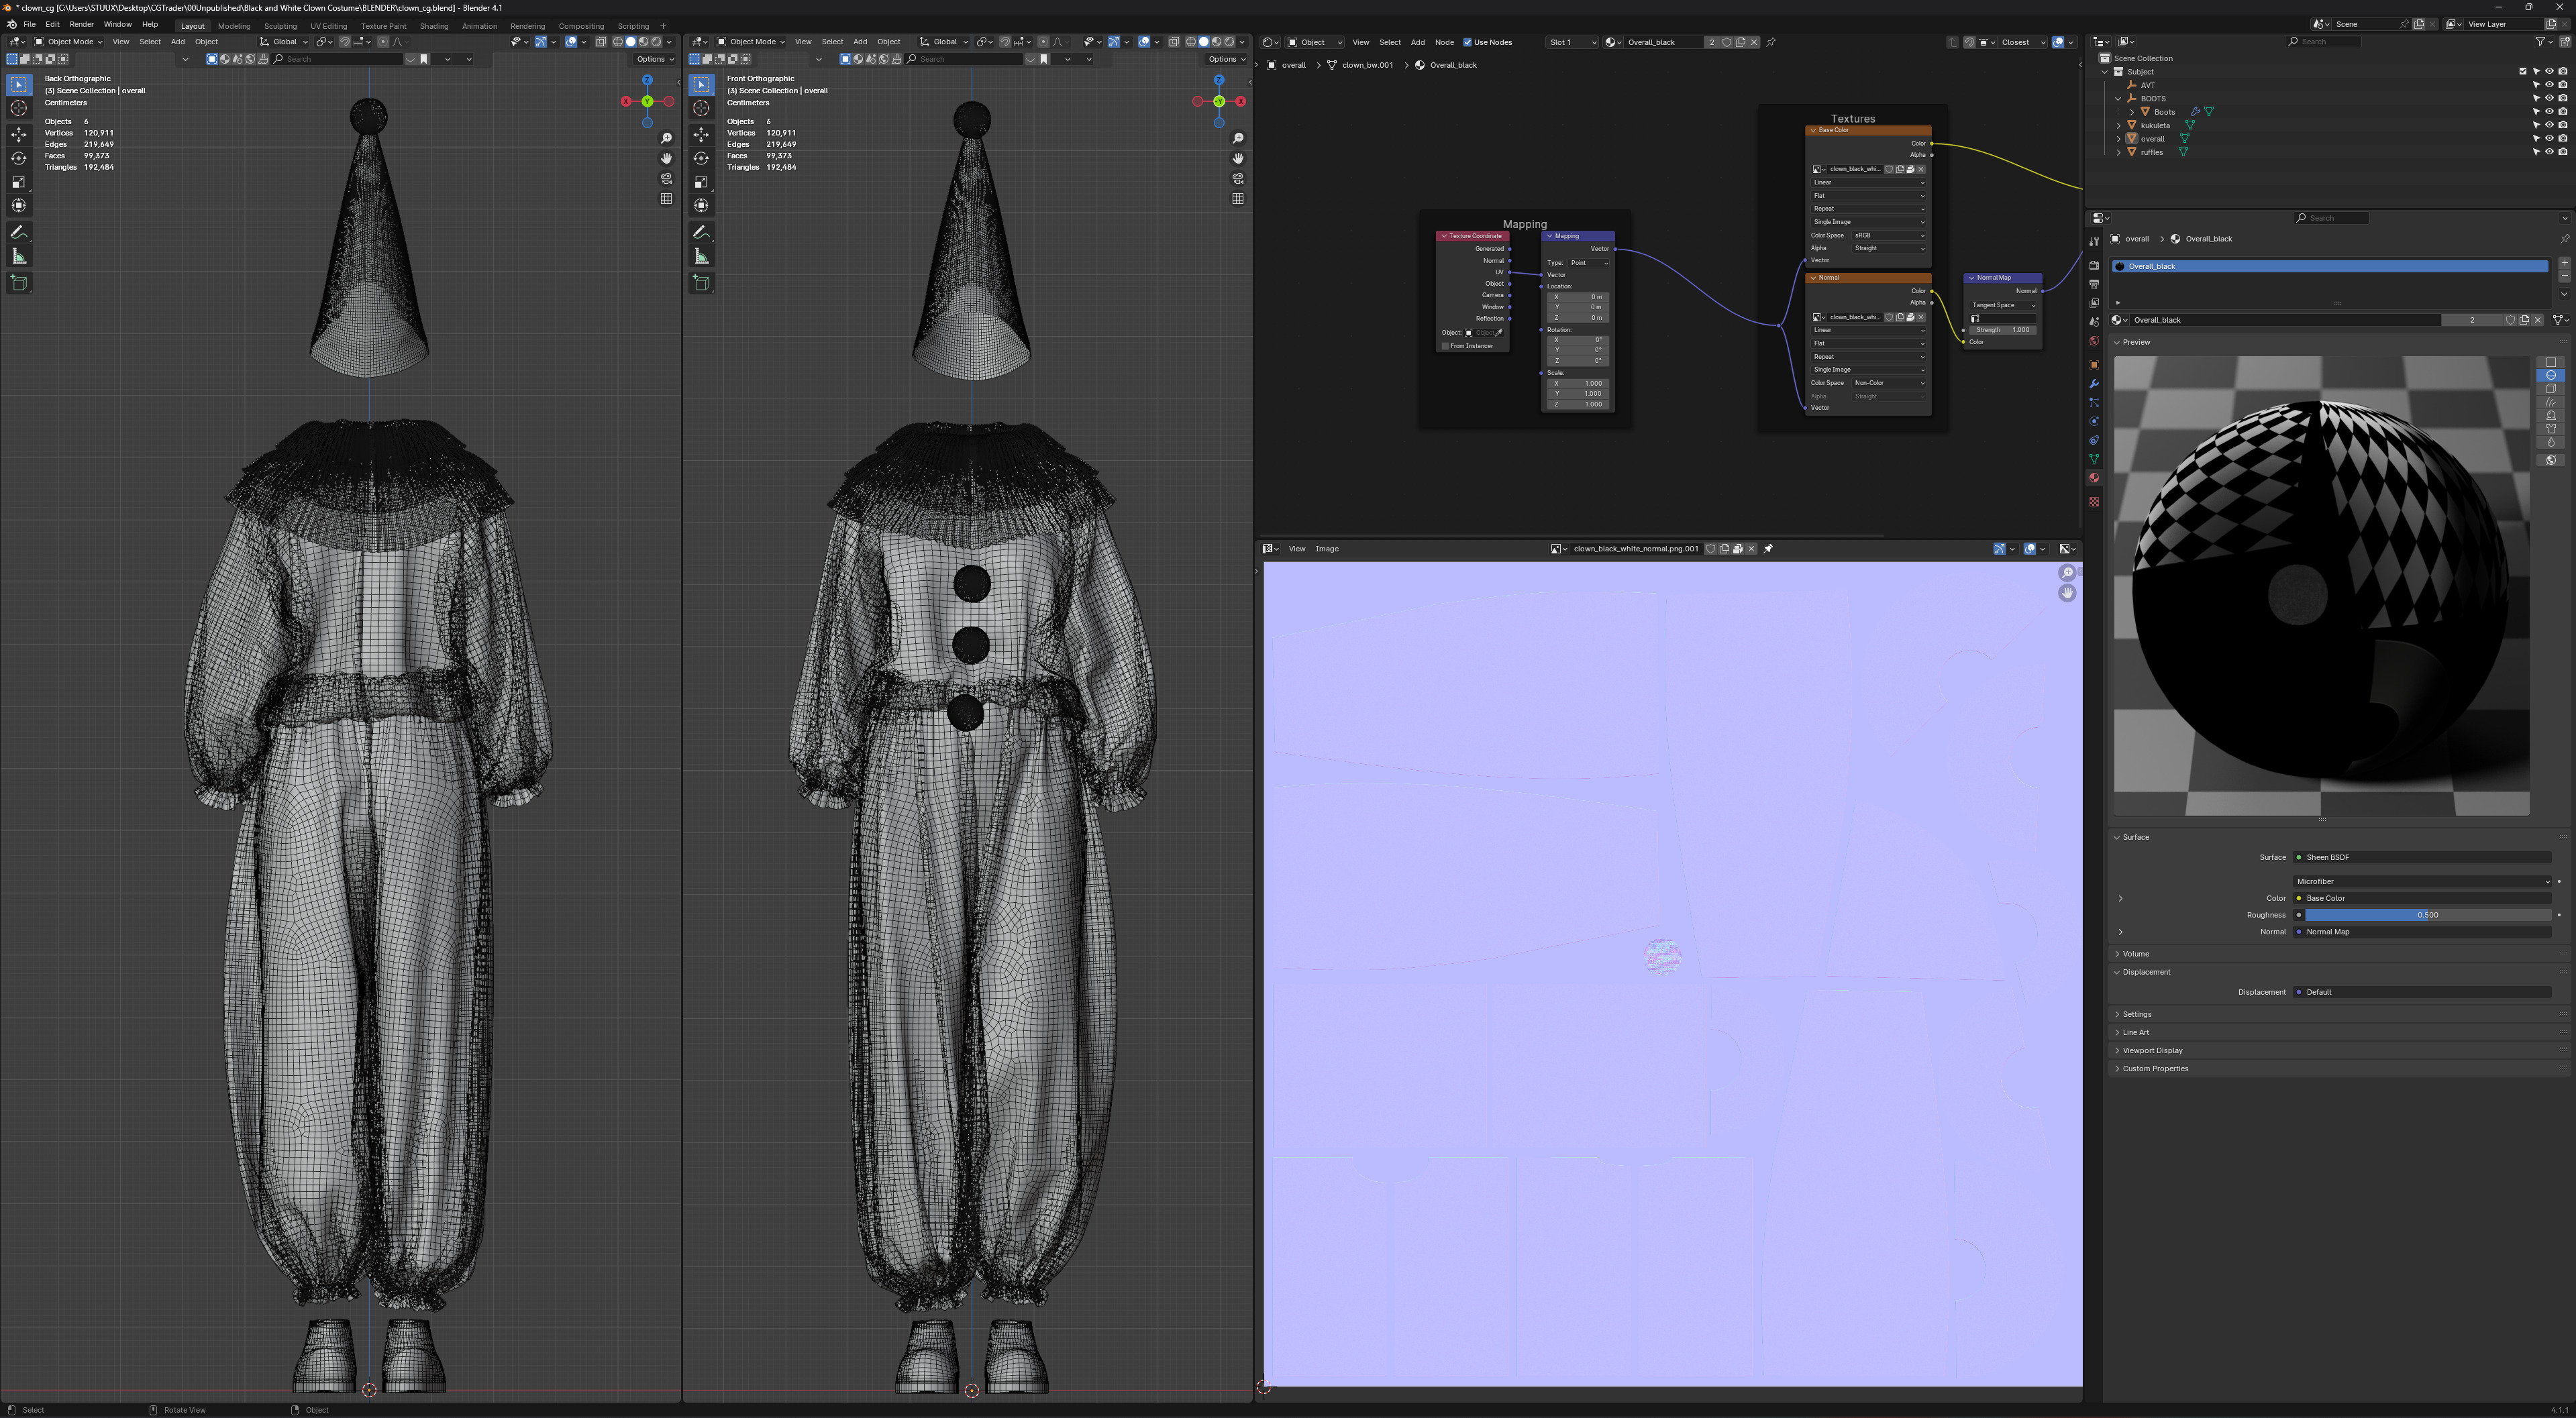
Task: Click Options button in back viewport
Action: point(654,59)
